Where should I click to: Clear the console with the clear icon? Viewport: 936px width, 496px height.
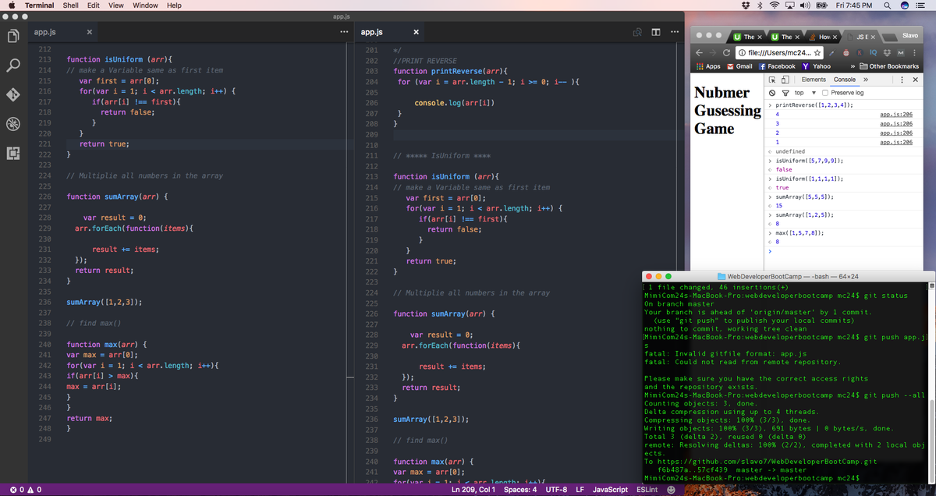click(x=774, y=93)
